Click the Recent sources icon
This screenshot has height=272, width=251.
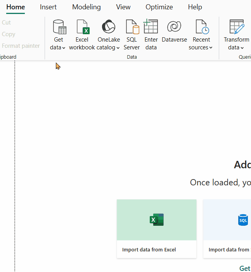click(201, 27)
